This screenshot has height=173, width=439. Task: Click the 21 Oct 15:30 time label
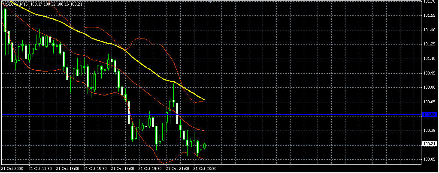click(95, 169)
